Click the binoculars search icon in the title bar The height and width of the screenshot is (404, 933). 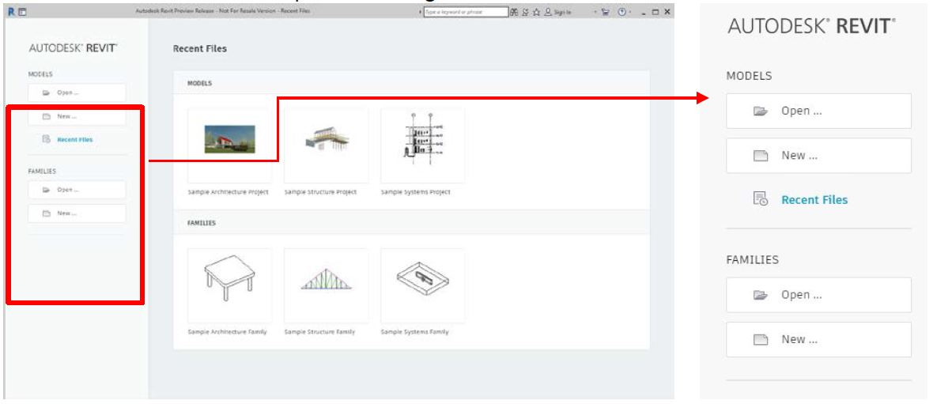pyautogui.click(x=514, y=12)
